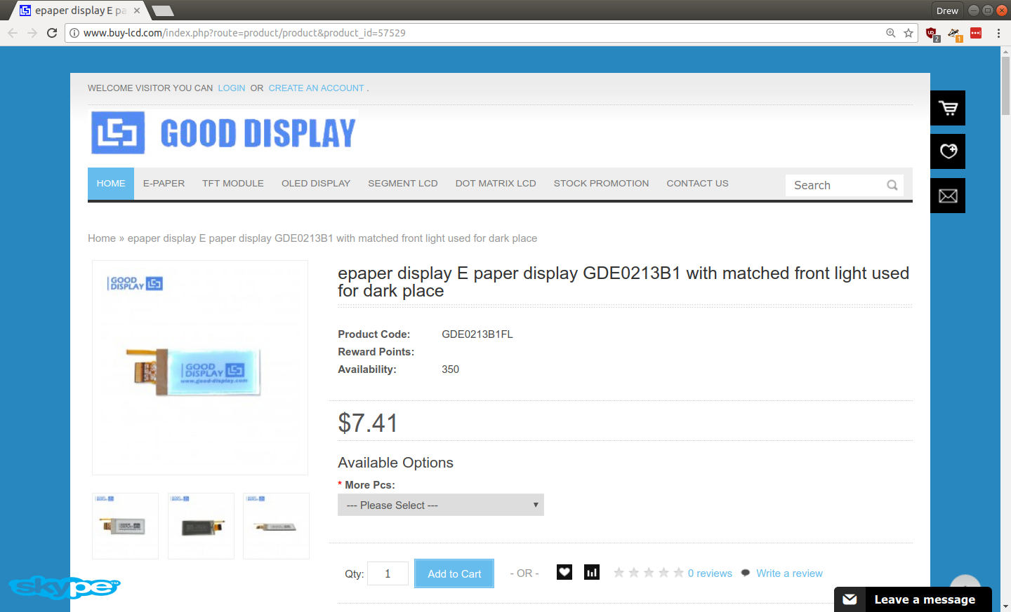Click the Qty quantity field

pos(388,573)
